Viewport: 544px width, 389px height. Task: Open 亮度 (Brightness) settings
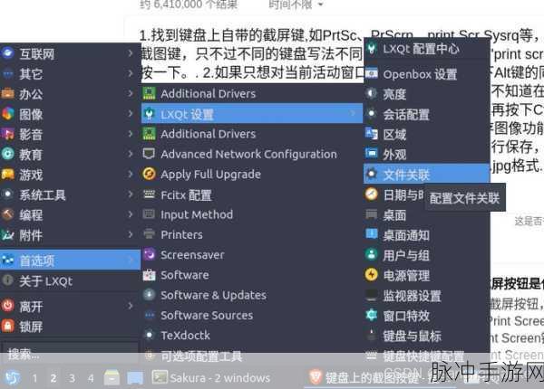(x=427, y=94)
